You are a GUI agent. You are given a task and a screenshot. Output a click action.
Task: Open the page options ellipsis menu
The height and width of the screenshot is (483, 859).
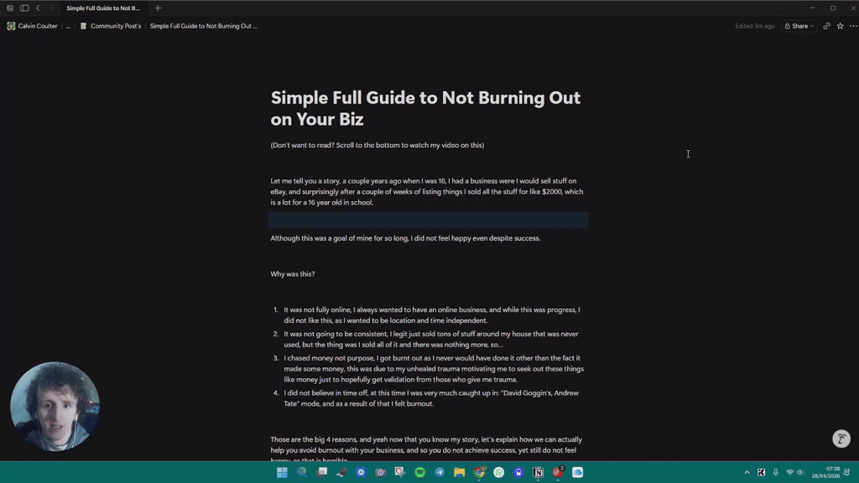(853, 26)
